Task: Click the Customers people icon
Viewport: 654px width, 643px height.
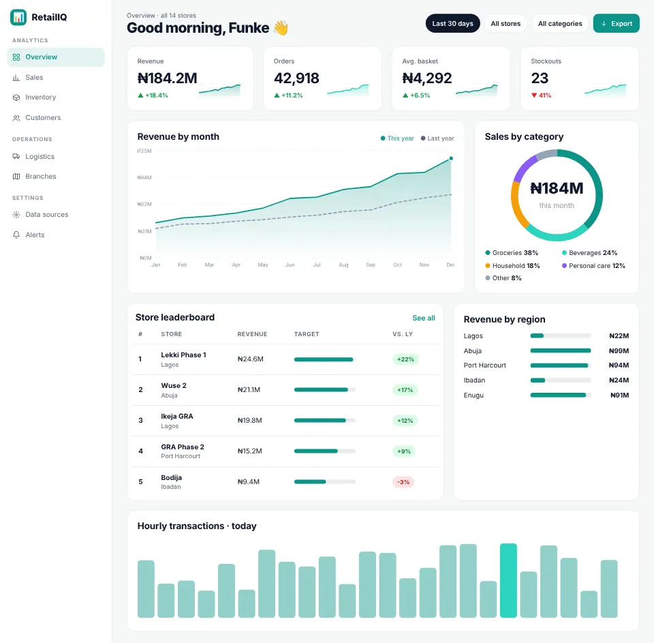Action: 16,118
